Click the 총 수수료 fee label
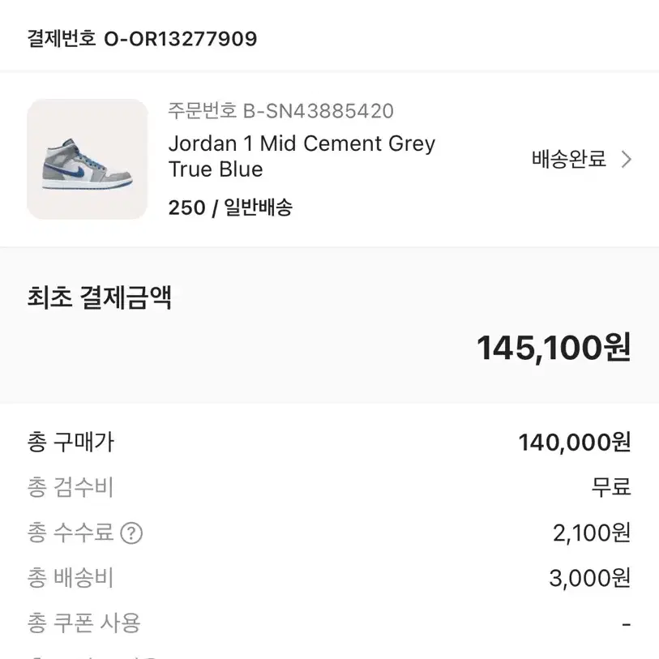659x659 pixels. 71,533
